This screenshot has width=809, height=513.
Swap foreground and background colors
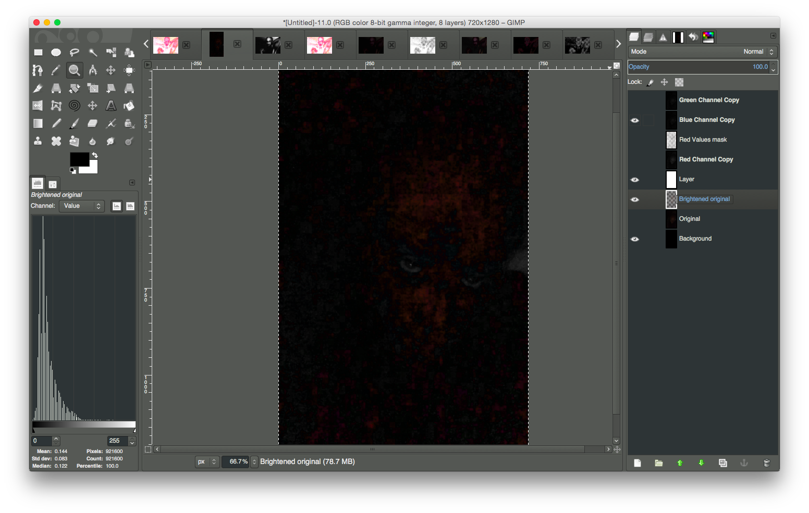(x=95, y=155)
